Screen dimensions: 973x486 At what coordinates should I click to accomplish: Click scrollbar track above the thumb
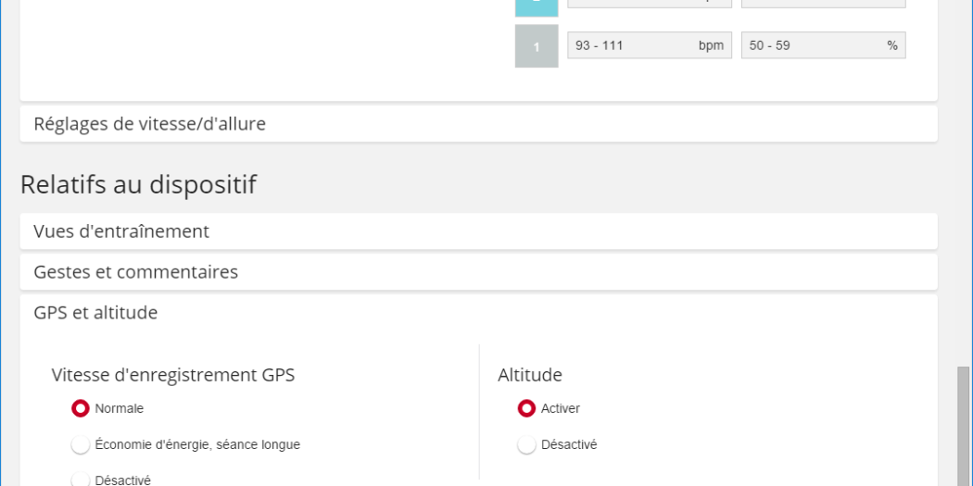pos(964,185)
